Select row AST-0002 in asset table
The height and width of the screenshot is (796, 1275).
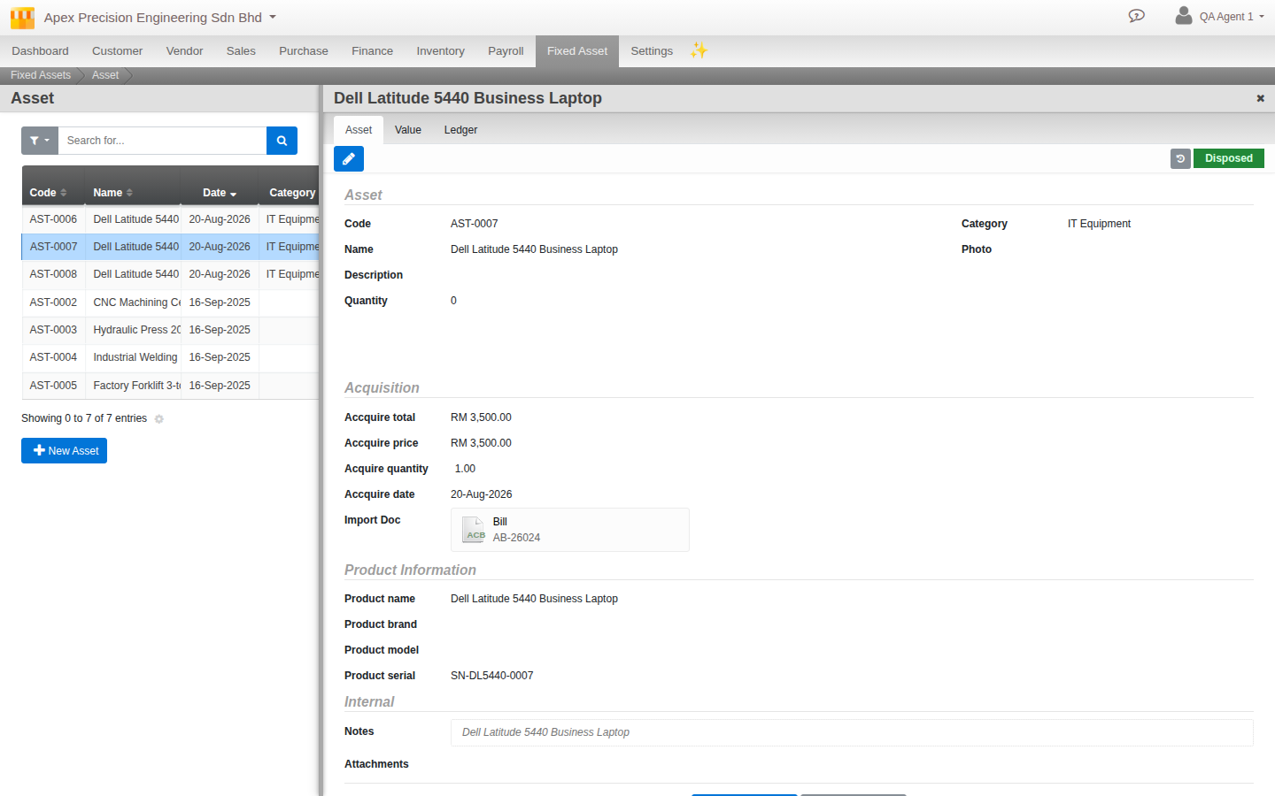tap(170, 302)
